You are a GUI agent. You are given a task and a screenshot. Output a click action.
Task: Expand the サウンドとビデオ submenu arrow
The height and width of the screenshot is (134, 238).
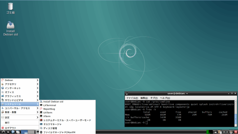pos(37,100)
